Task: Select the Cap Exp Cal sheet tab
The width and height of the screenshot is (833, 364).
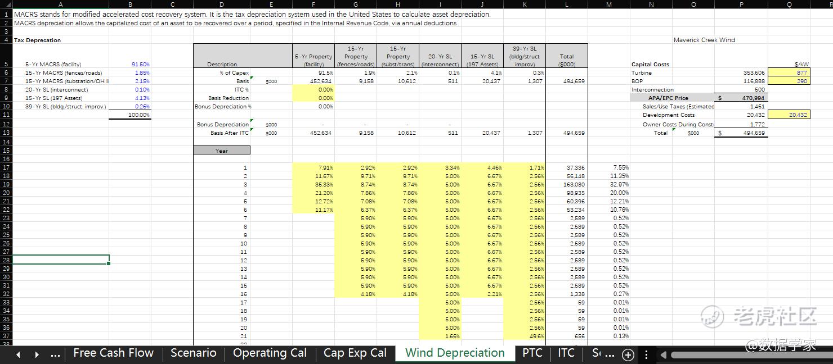Action: 355,353
